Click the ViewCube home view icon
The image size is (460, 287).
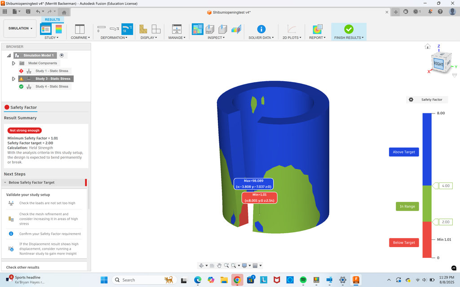click(428, 46)
